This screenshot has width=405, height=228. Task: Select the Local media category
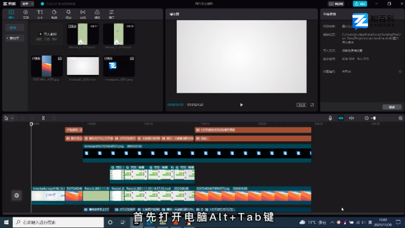pyautogui.click(x=15, y=28)
